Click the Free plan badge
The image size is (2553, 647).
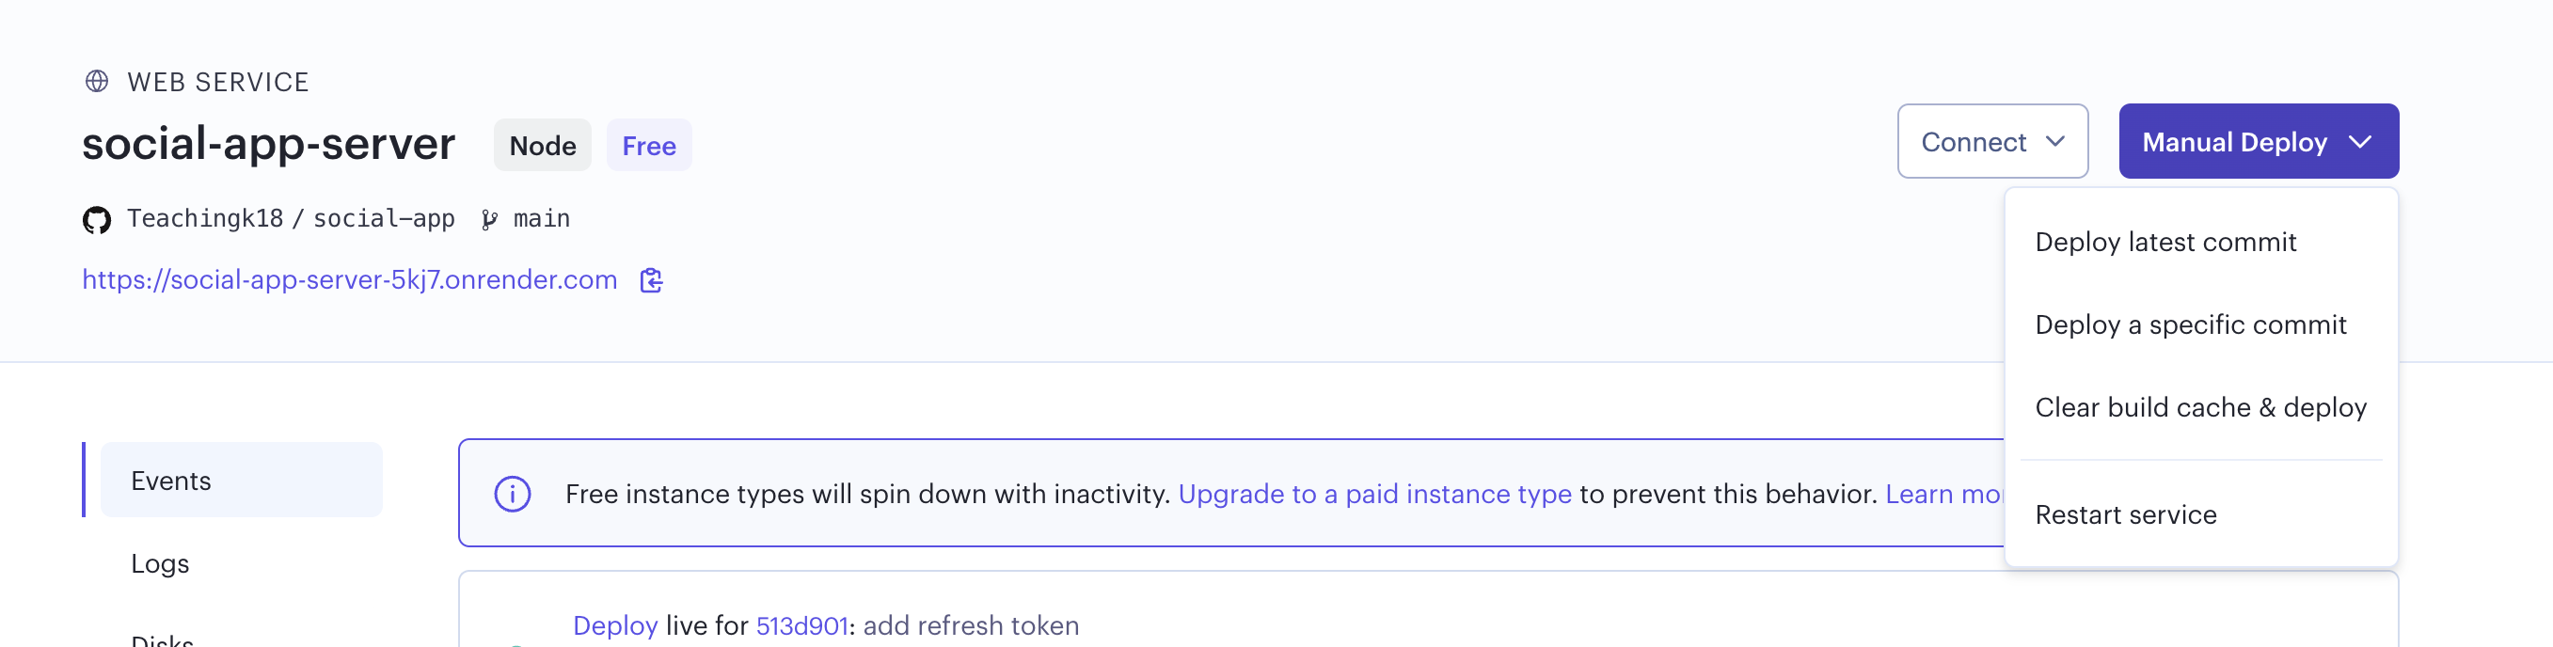pos(648,146)
